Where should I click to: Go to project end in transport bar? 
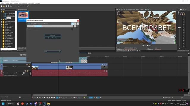pos(50,97)
